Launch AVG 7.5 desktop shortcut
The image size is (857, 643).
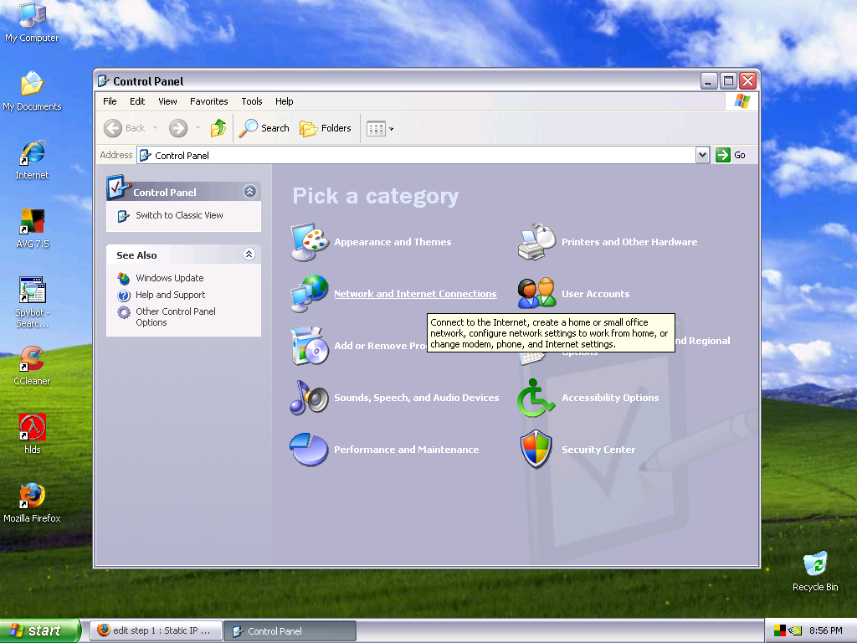click(x=33, y=229)
